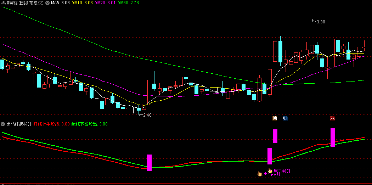Viewport: 372px width, 185px height.
Task: Select the magenta signal bar under the 涨 marker
Action: coord(333,137)
